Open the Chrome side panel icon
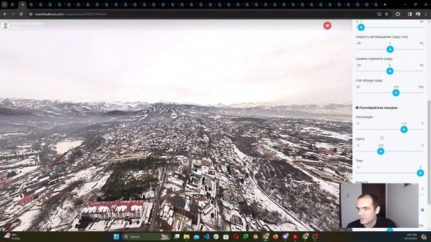Image resolution: width=431 pixels, height=242 pixels. pyautogui.click(x=409, y=14)
